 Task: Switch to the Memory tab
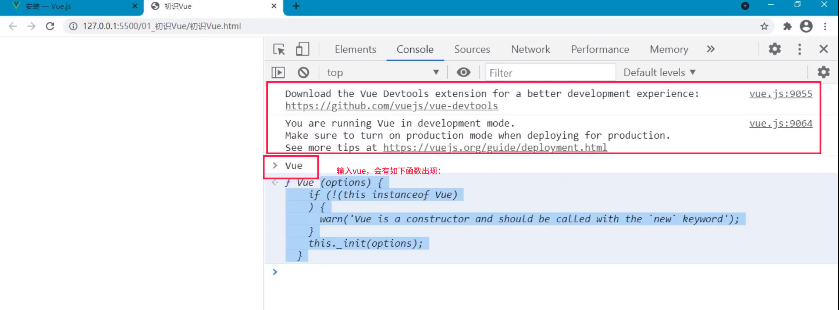(x=669, y=49)
